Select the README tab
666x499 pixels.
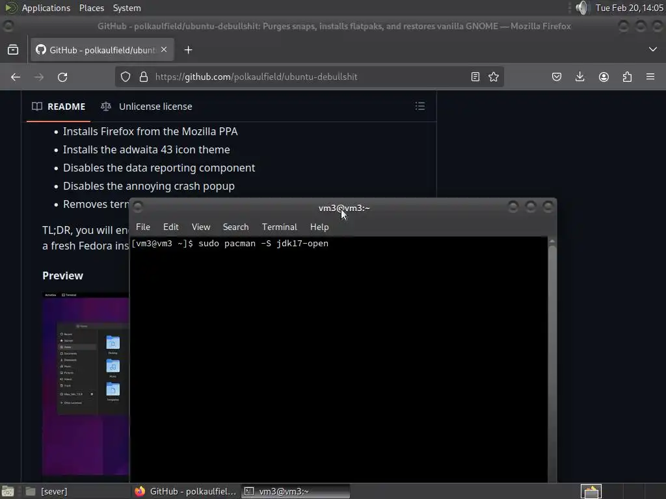click(59, 107)
